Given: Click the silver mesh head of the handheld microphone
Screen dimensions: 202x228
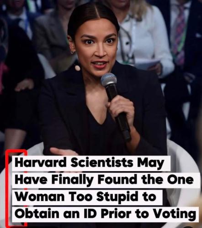Looking at the screenshot, I should coord(109,80).
